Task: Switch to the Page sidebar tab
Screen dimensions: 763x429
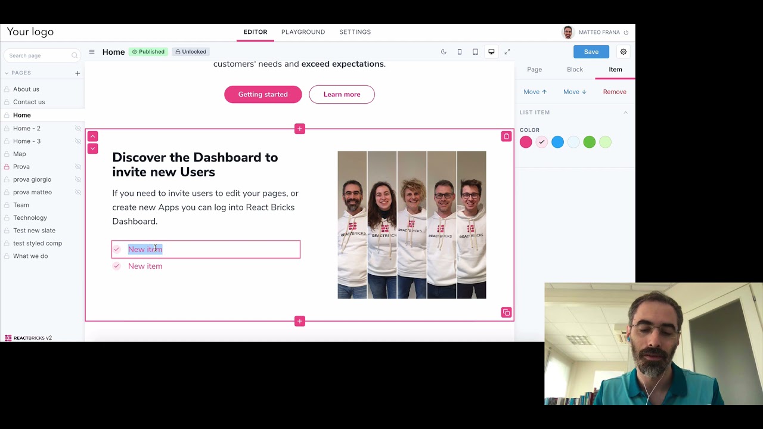Action: click(535, 69)
